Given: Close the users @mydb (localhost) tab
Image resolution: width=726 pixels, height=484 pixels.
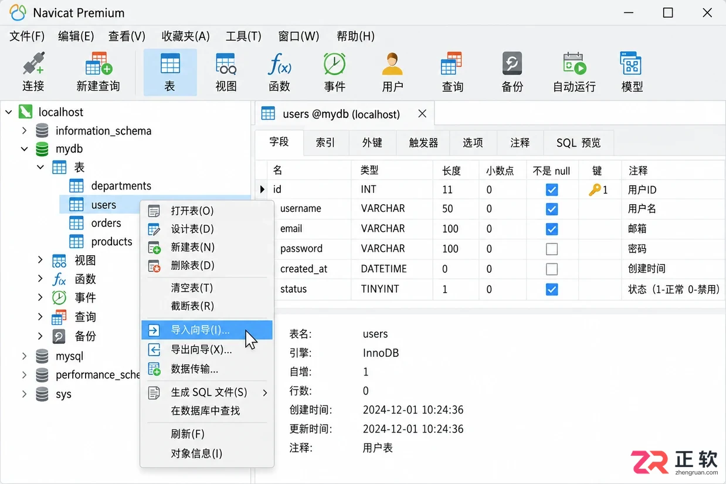Looking at the screenshot, I should tap(422, 114).
